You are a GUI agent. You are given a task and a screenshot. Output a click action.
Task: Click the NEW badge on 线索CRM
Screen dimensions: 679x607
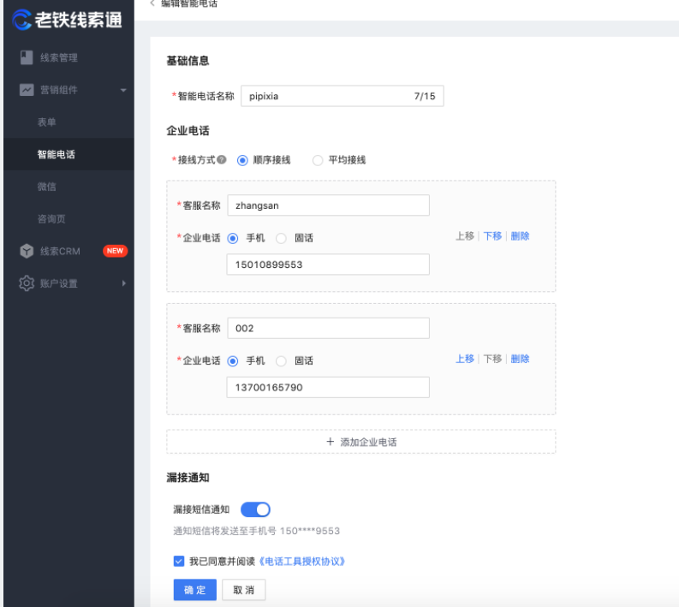click(x=115, y=251)
